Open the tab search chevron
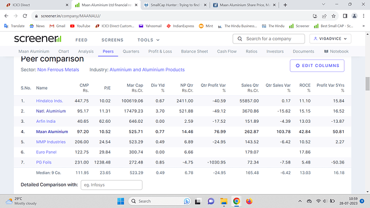This screenshot has height=208, width=370. coord(323,4)
